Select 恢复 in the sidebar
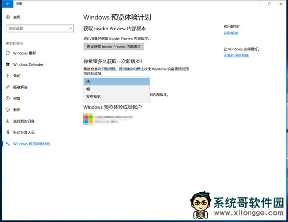This screenshot has width=288, height=222. [x=17, y=98]
